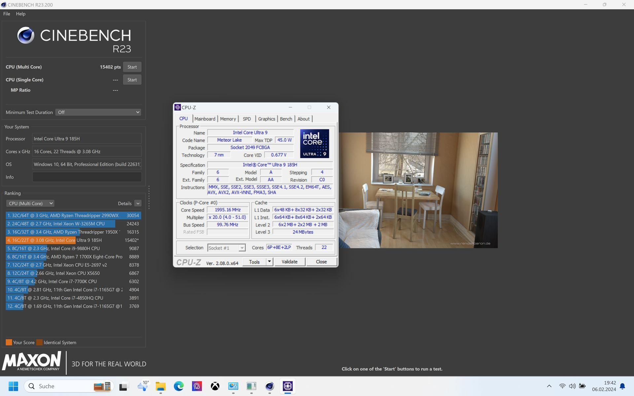This screenshot has width=634, height=396.
Task: Open File Explorer from taskbar
Action: [160, 386]
